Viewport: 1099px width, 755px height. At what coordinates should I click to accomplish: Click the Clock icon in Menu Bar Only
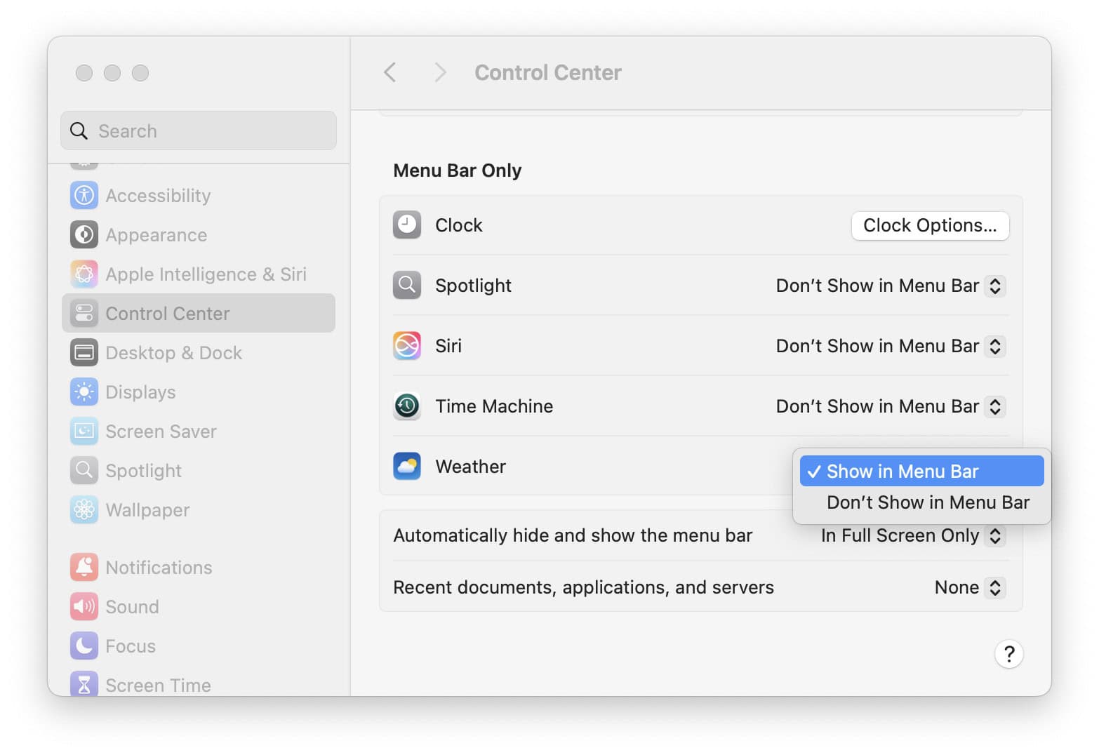(x=406, y=225)
